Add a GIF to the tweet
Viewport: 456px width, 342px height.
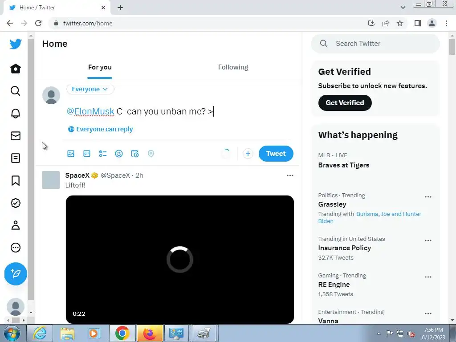[87, 154]
